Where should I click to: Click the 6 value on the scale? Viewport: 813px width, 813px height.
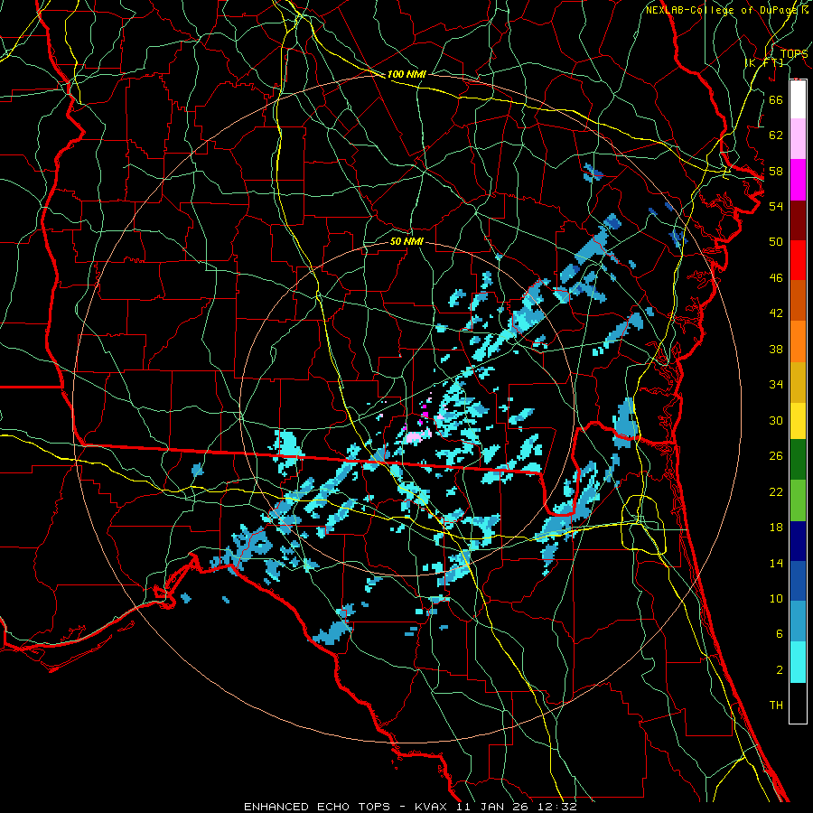(x=779, y=634)
